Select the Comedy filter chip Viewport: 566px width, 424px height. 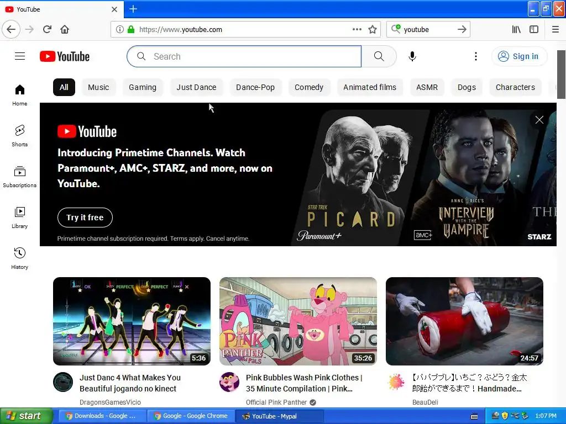coord(309,87)
